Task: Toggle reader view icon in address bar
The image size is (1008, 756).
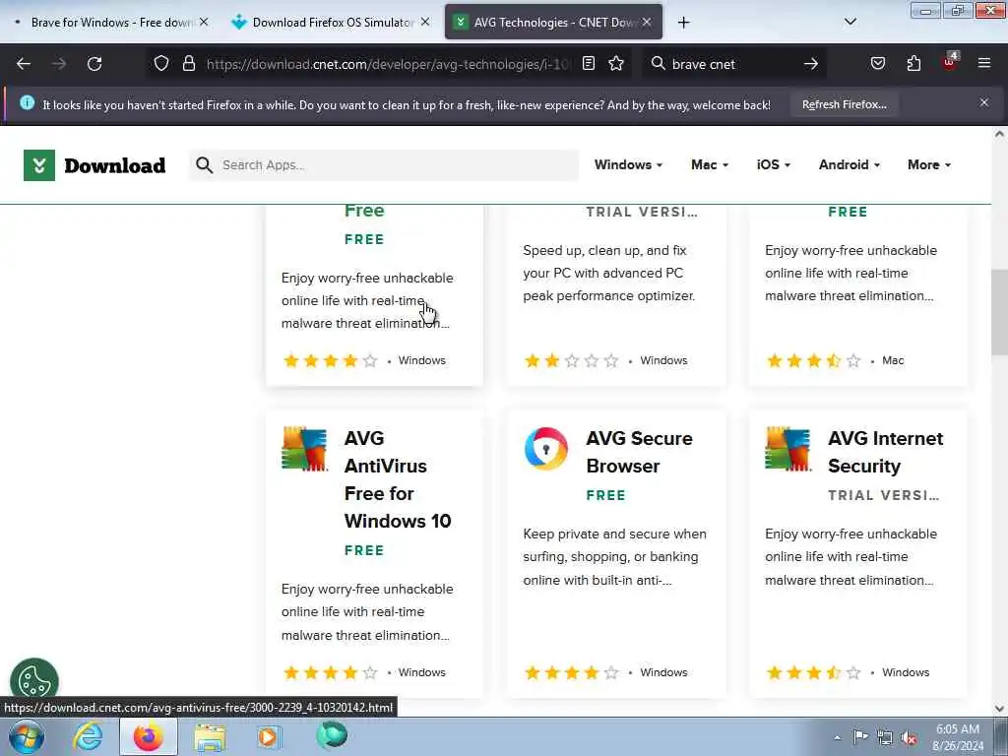Action: pyautogui.click(x=589, y=64)
